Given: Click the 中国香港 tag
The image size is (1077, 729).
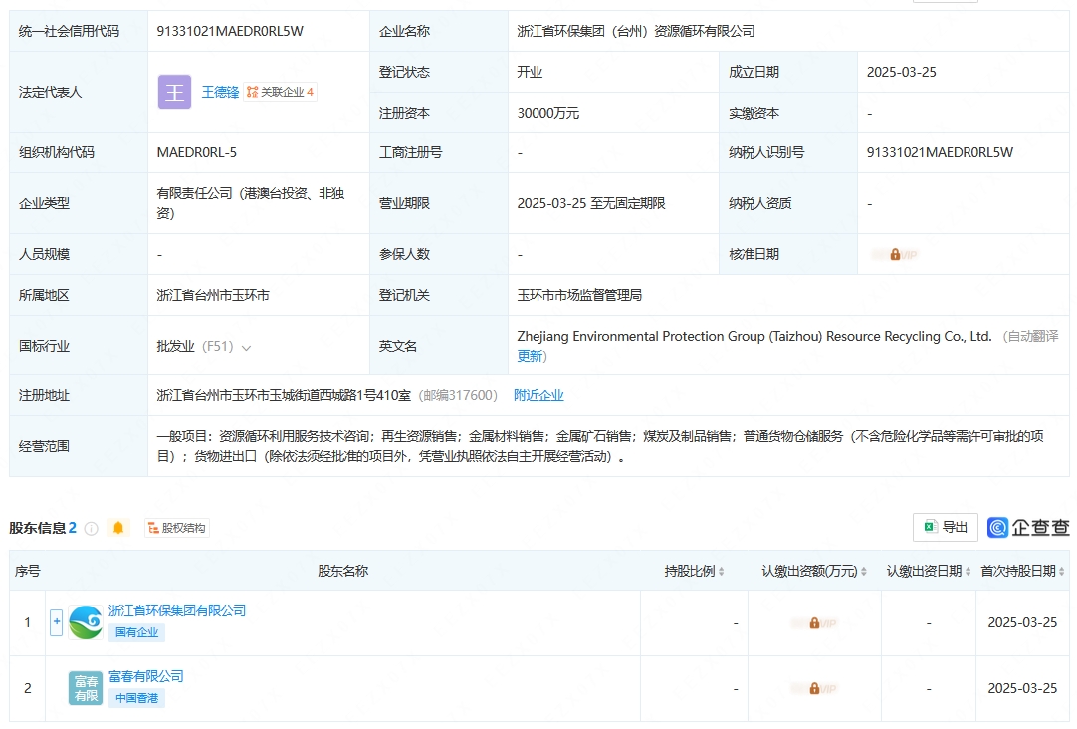Looking at the screenshot, I should [x=136, y=699].
